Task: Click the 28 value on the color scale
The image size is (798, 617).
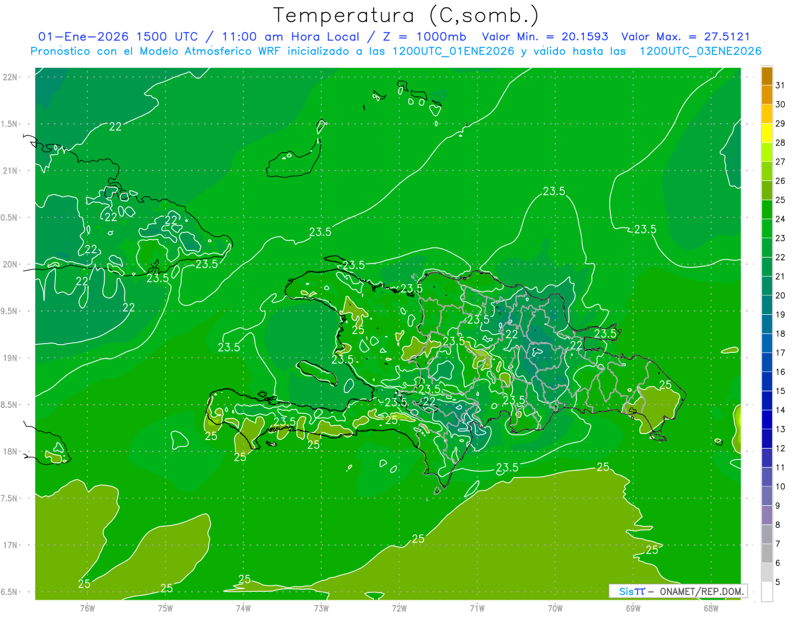Action: tap(781, 142)
